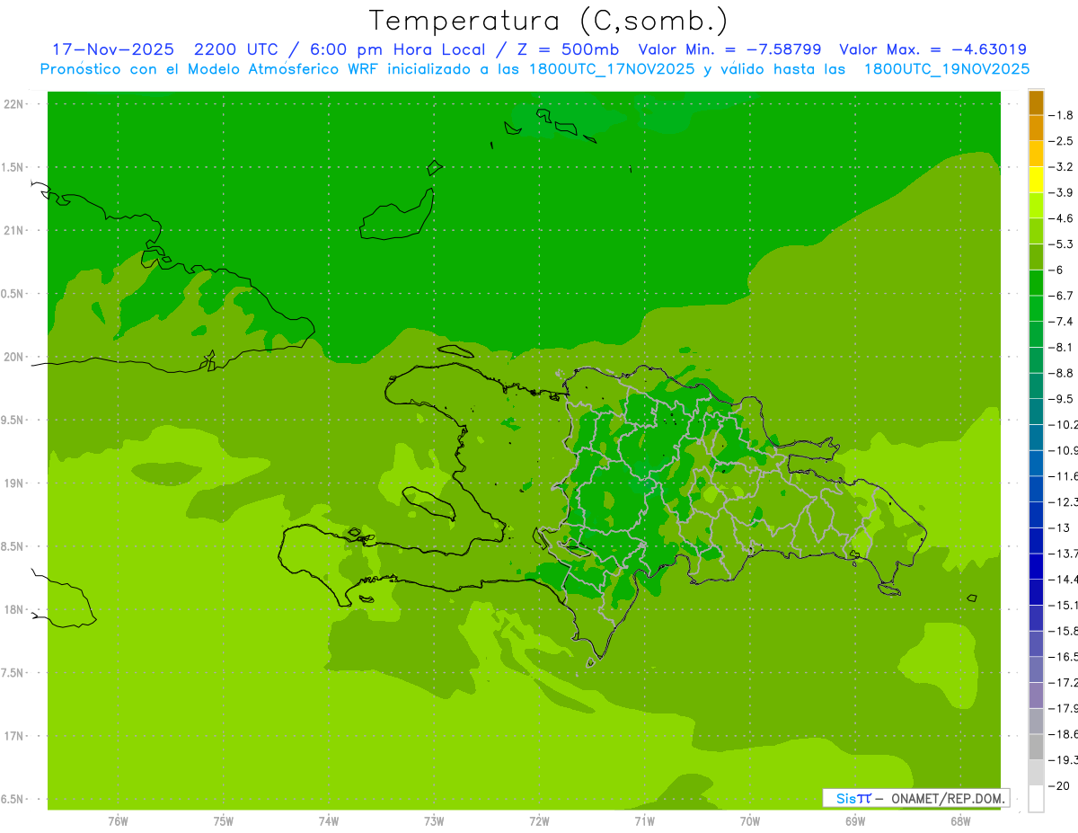Click the -6 color scale label

[x=1056, y=270]
